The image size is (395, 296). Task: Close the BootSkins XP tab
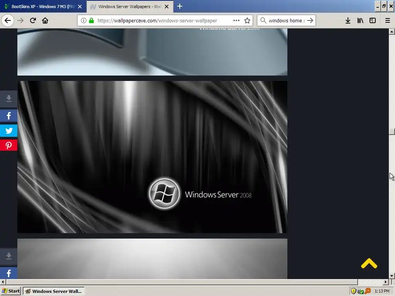tap(80, 7)
